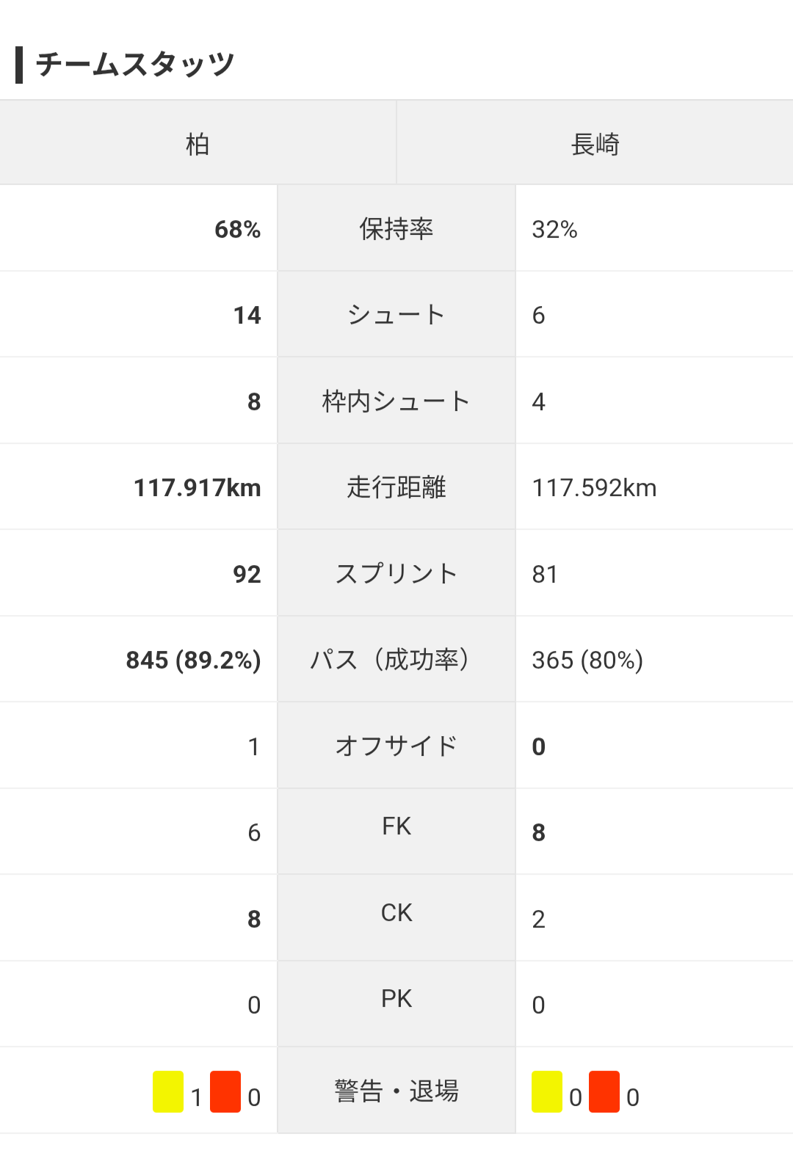Viewport: 793px width, 1150px height.
Task: Click Kashiwa's yellow card icon
Action: [168, 1091]
